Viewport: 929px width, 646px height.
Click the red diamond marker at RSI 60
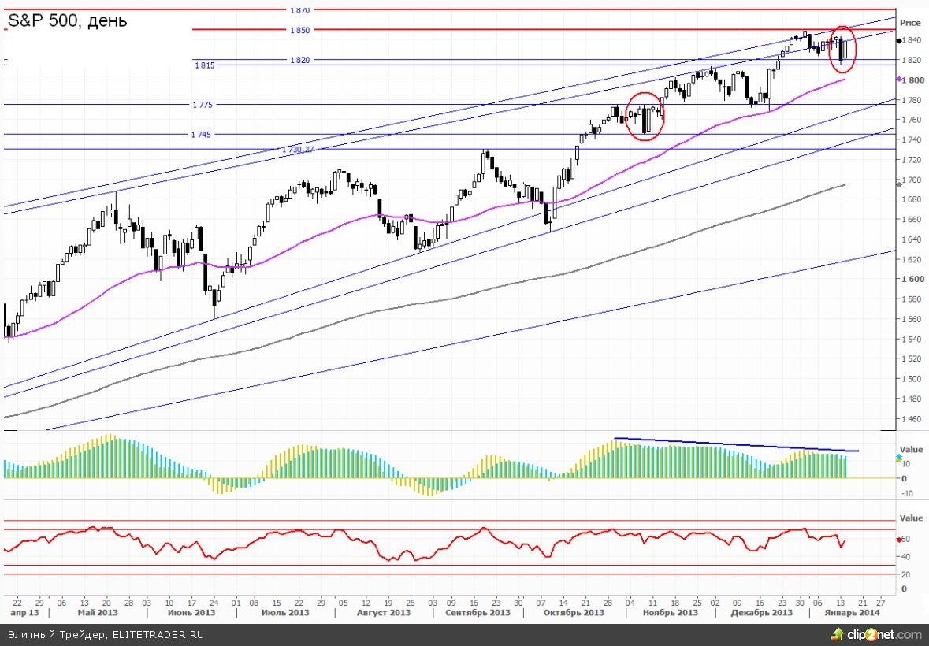(x=900, y=540)
